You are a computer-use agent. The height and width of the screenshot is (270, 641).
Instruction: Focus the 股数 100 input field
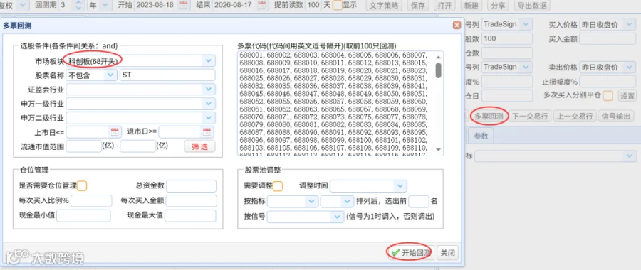tap(507, 38)
